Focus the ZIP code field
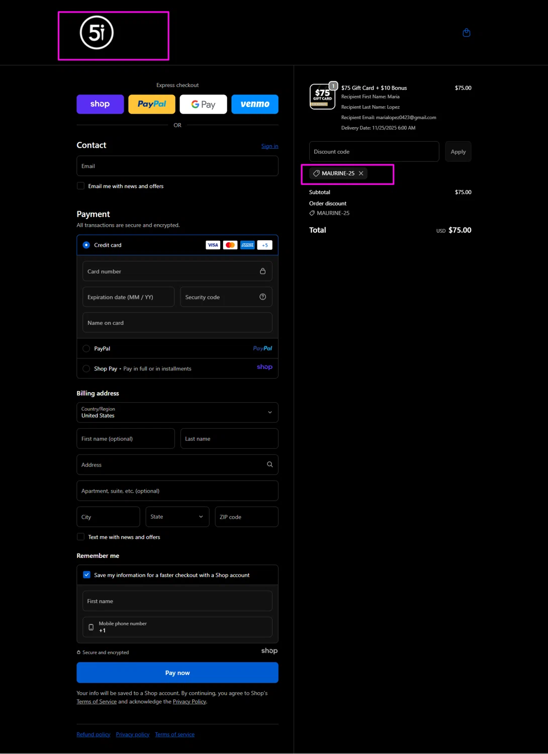 click(246, 517)
